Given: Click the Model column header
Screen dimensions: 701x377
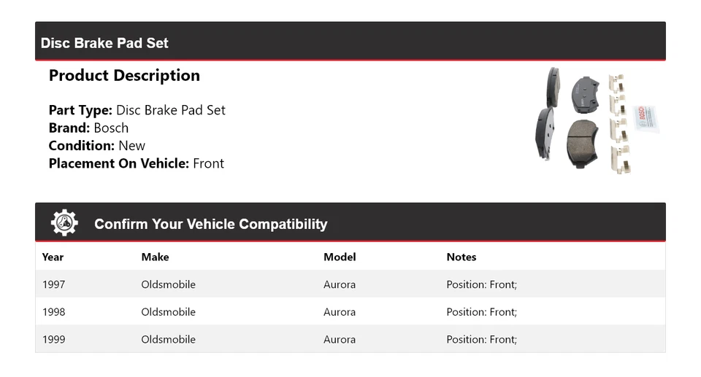Looking at the screenshot, I should click(340, 257).
